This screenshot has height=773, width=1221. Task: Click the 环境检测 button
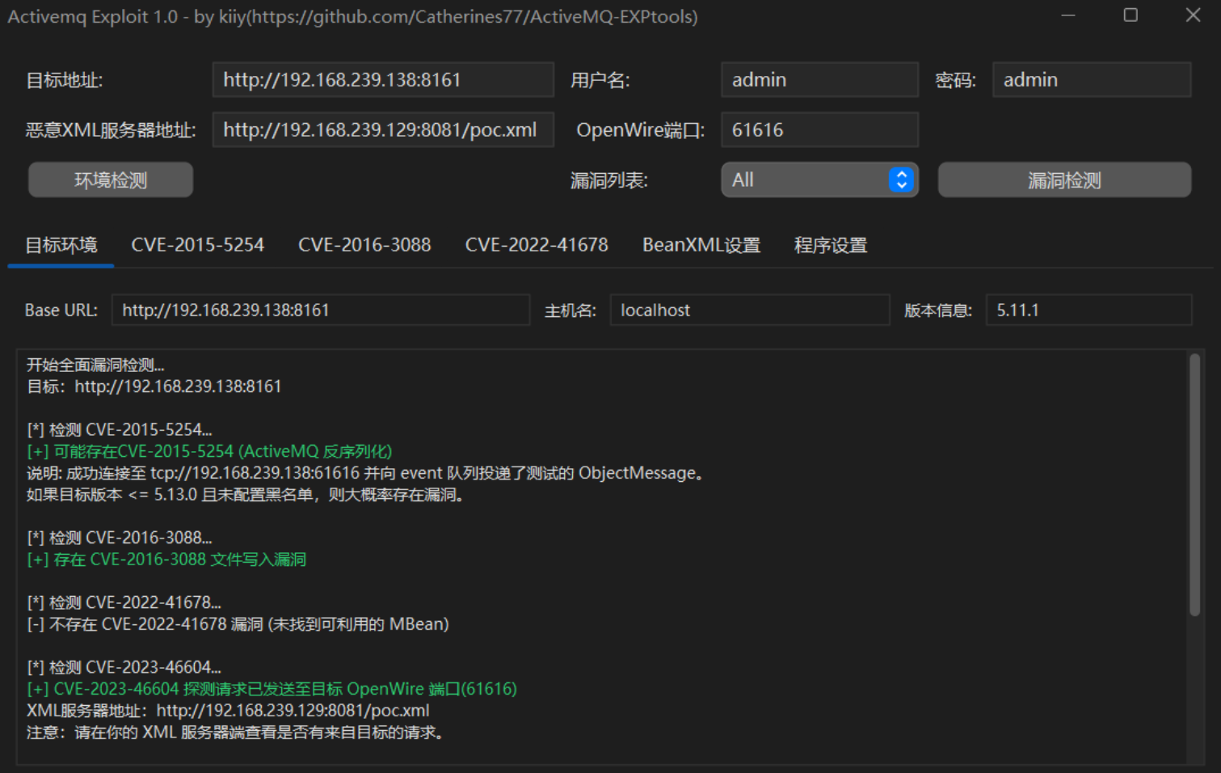click(111, 180)
